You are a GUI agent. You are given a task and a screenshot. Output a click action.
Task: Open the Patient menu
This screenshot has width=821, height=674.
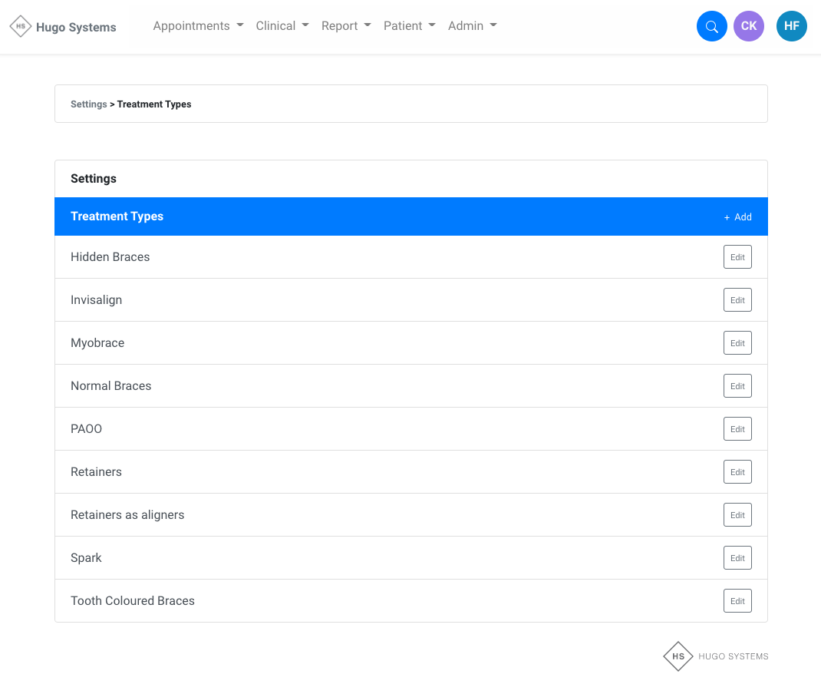(409, 26)
